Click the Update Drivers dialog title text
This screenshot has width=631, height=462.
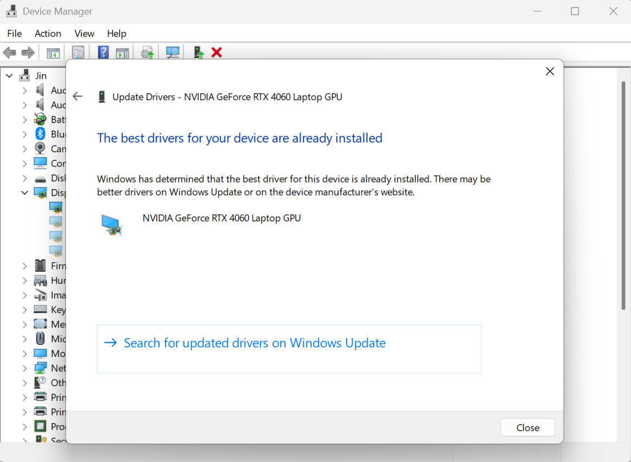[227, 97]
